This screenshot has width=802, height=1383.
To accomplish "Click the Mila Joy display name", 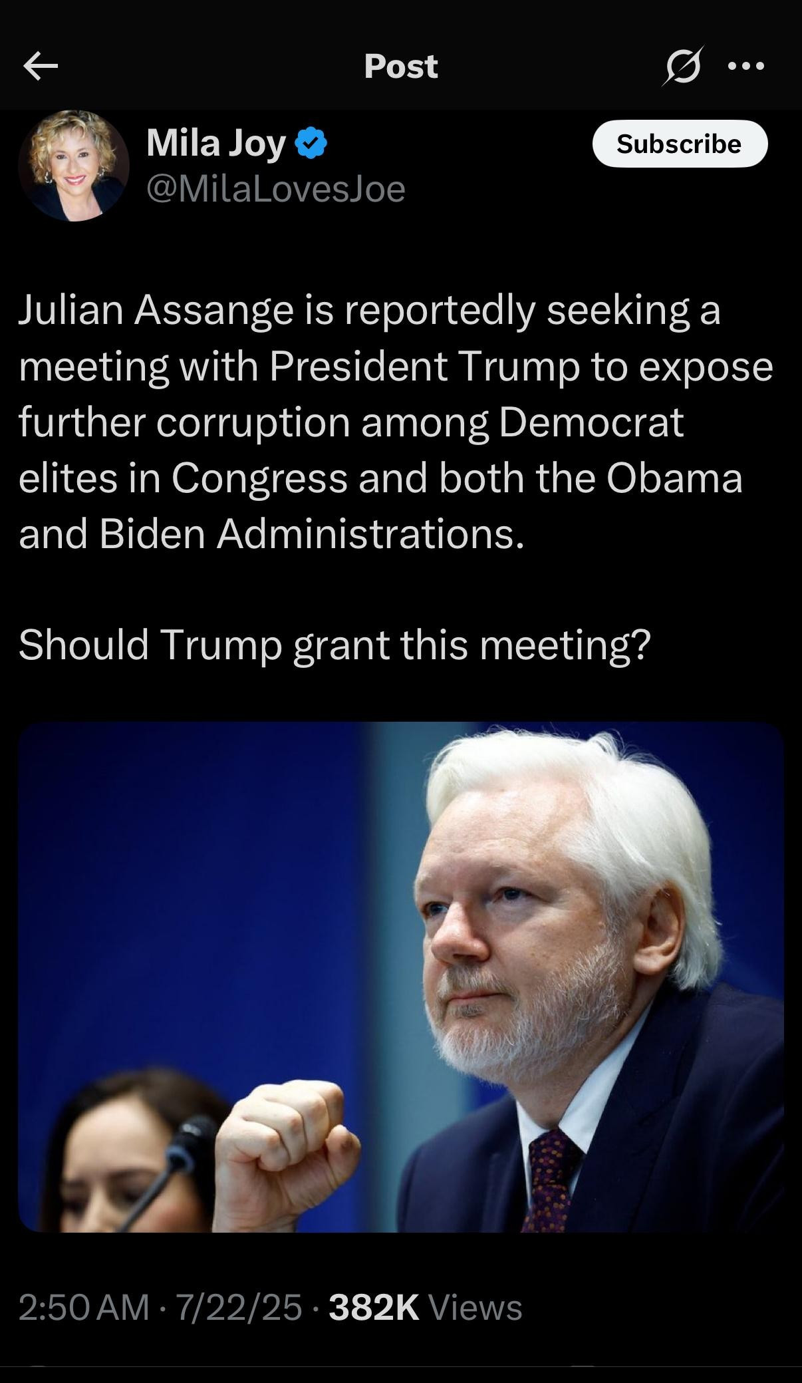I will pos(216,144).
